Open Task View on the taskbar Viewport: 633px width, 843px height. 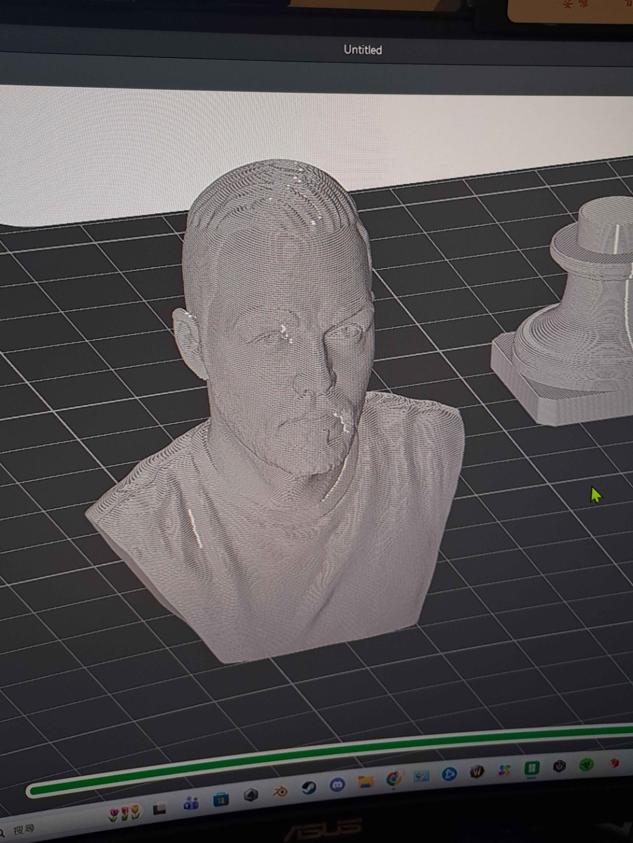tap(159, 809)
